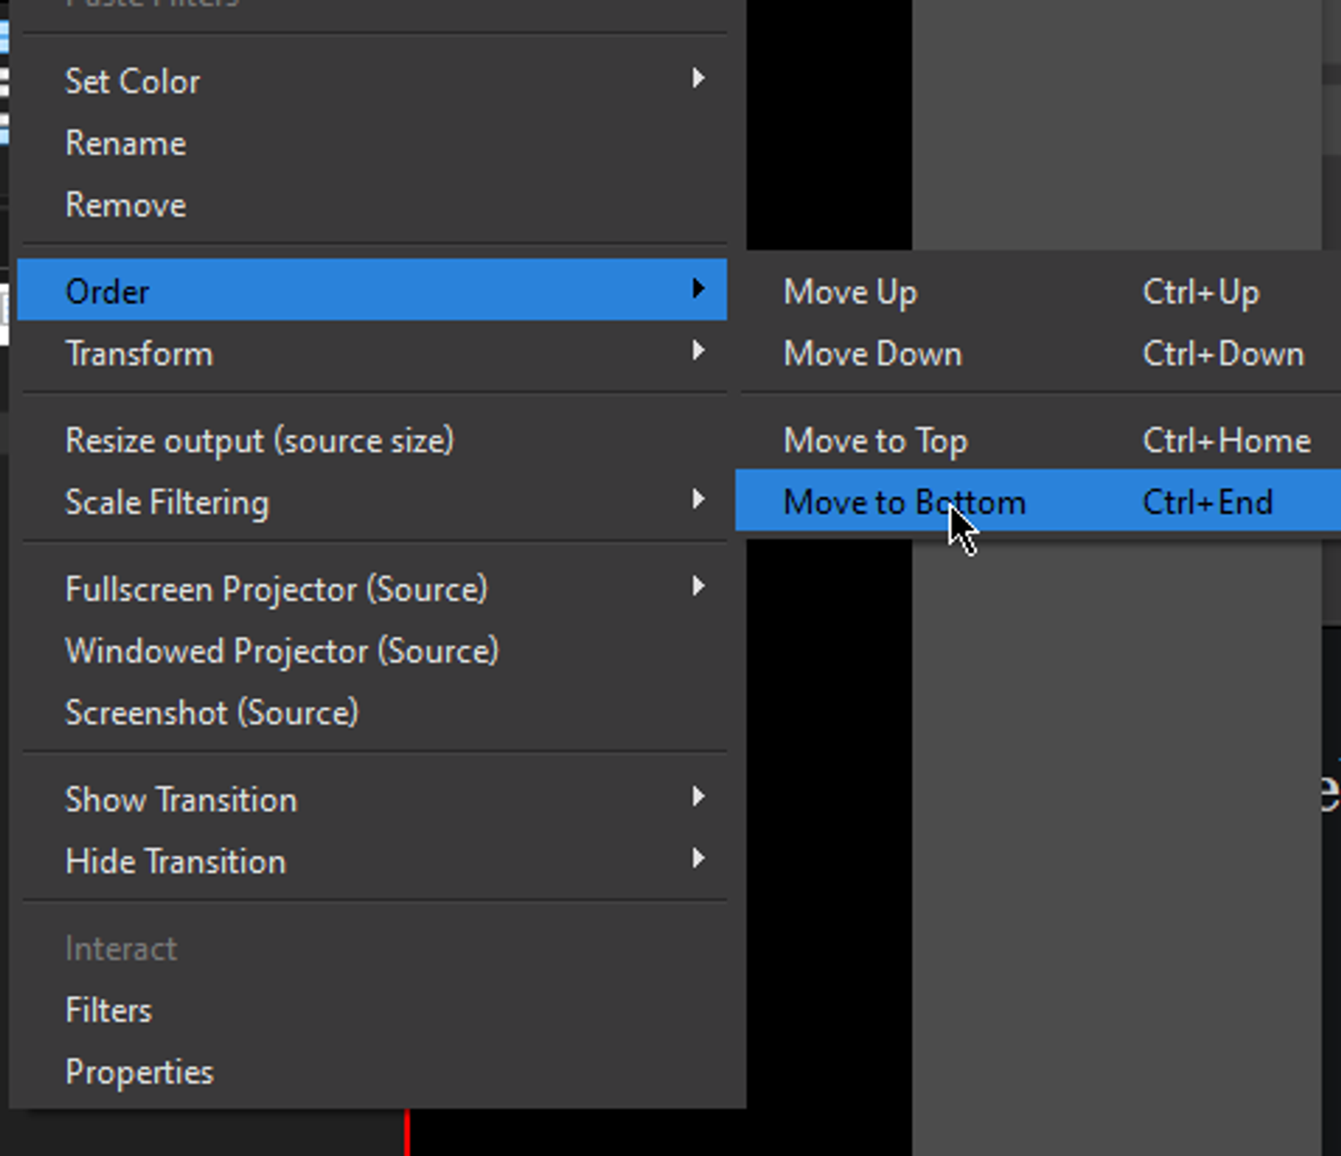1341x1156 pixels.
Task: Open Windowed Projector (Source)
Action: 372,651
